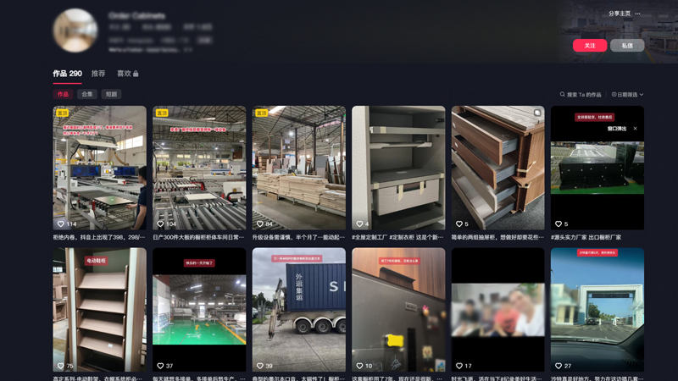Click the 置顶 badge on the 84-likes video
Image resolution: width=678 pixels, height=381 pixels.
(261, 113)
